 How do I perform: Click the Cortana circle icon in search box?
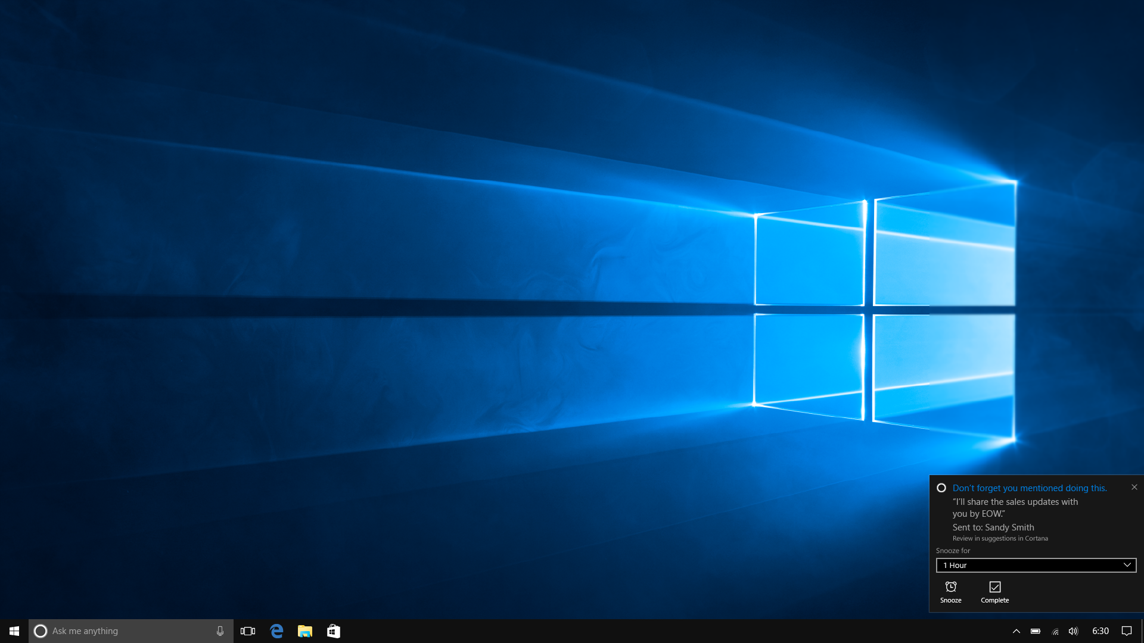tap(41, 631)
